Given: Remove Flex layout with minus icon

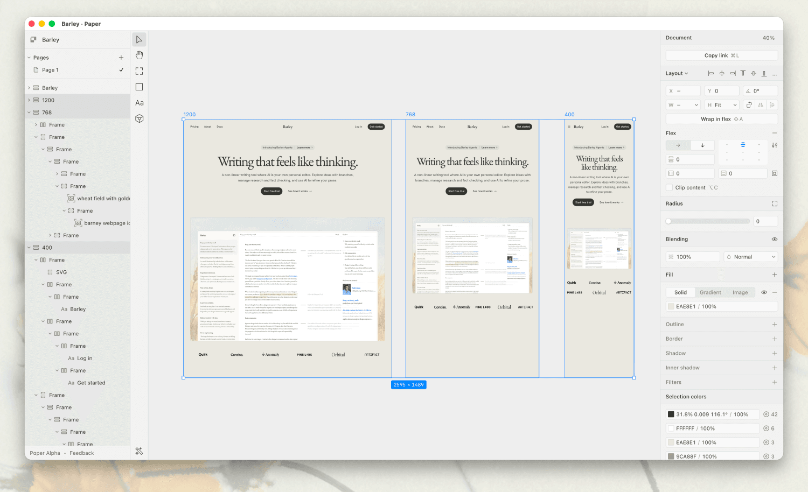Looking at the screenshot, I should [775, 133].
